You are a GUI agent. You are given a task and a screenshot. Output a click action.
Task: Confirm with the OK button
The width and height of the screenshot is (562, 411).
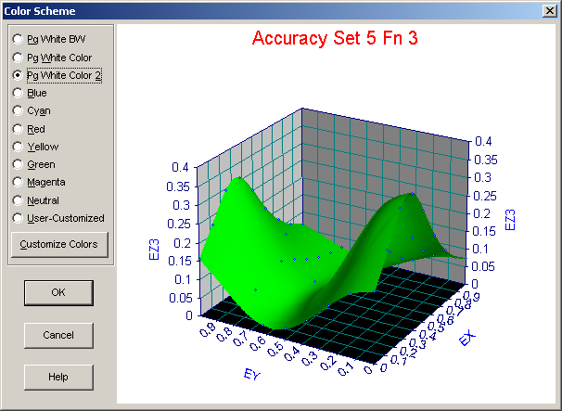click(58, 292)
